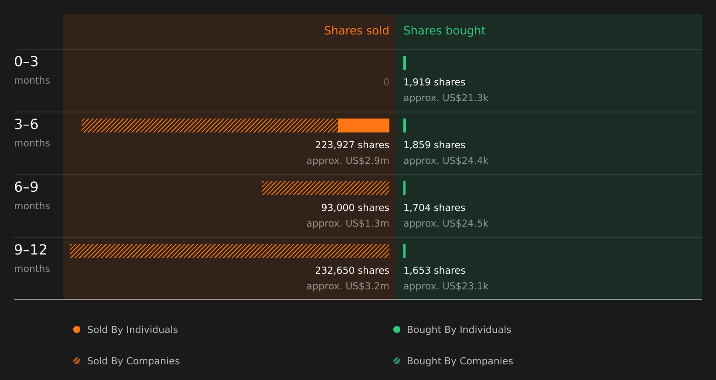Click the green bought bar for 6–9 months

405,188
